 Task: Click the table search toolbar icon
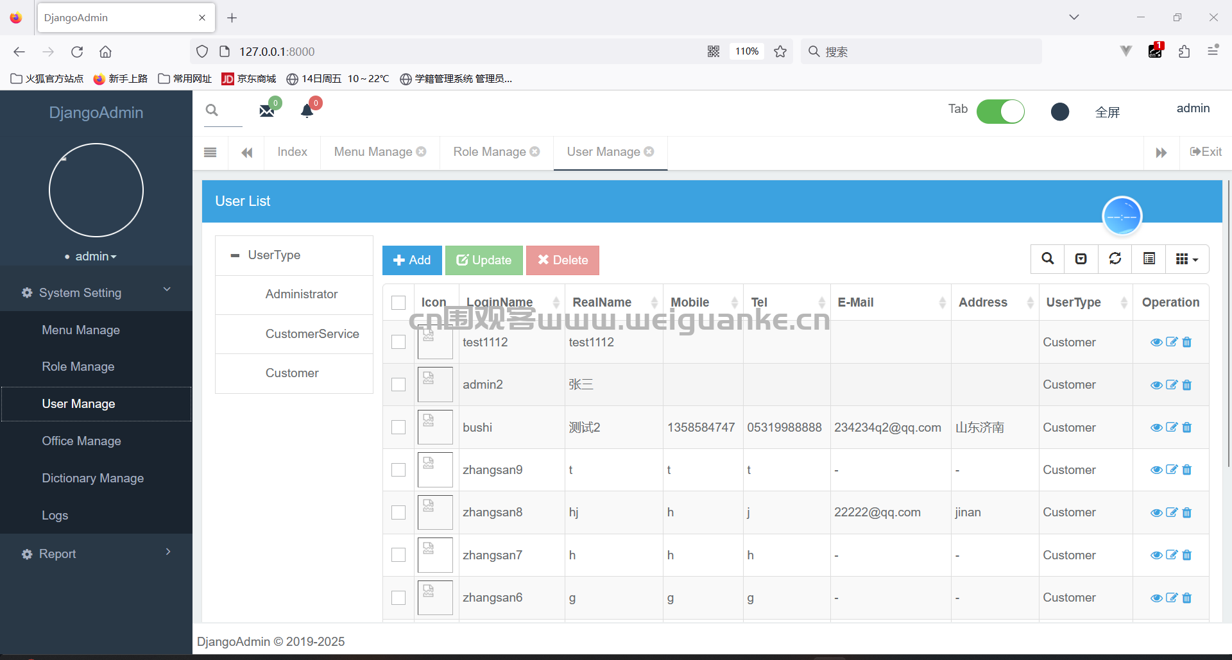tap(1048, 258)
